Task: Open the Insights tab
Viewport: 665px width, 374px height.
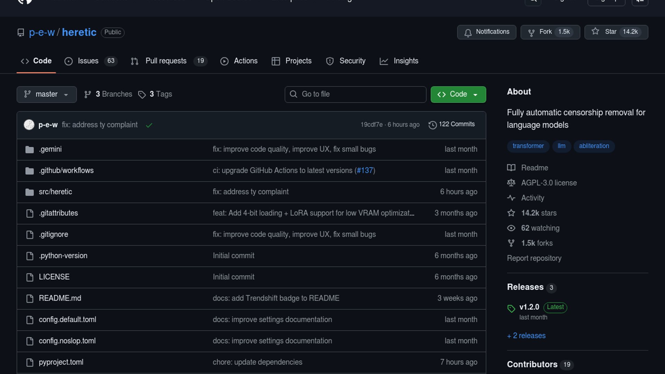Action: coord(406,61)
